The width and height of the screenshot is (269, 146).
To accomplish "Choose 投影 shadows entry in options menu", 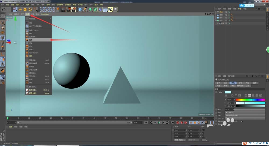I will coord(38,40).
